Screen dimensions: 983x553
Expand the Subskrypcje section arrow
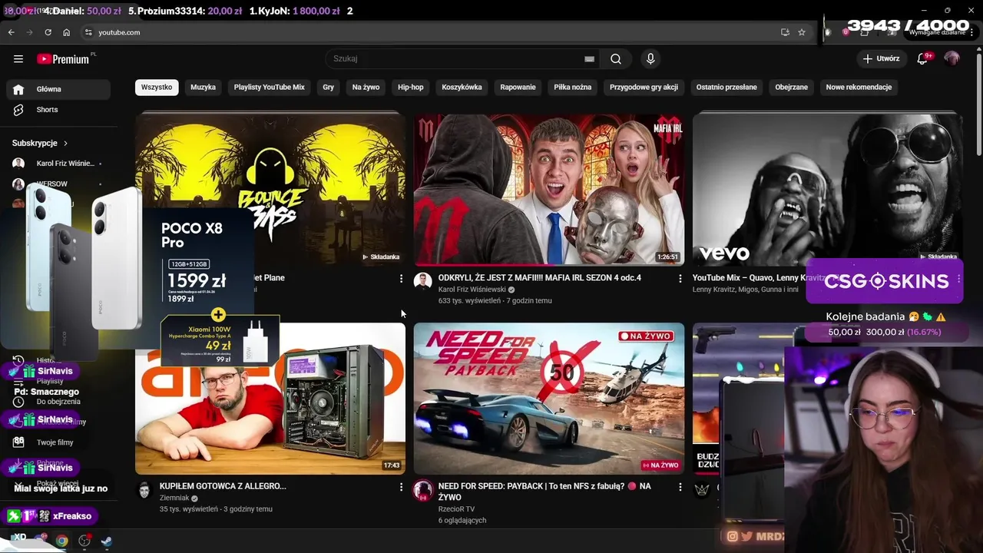coord(66,143)
